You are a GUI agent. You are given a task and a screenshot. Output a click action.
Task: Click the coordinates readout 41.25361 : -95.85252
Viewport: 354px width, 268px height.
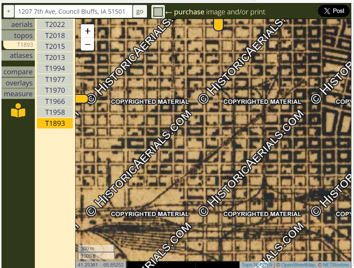click(101, 265)
